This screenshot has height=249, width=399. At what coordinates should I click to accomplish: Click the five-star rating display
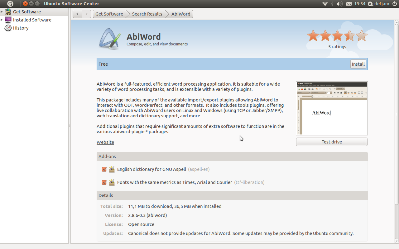pyautogui.click(x=337, y=36)
